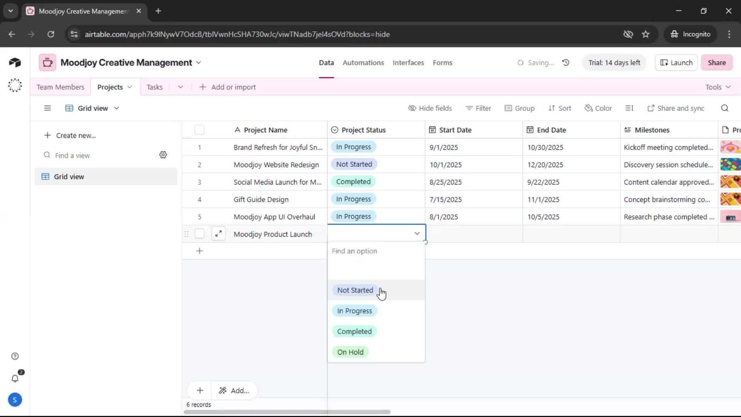Open the account avatar S
Image resolution: width=741 pixels, height=417 pixels.
coord(15,400)
